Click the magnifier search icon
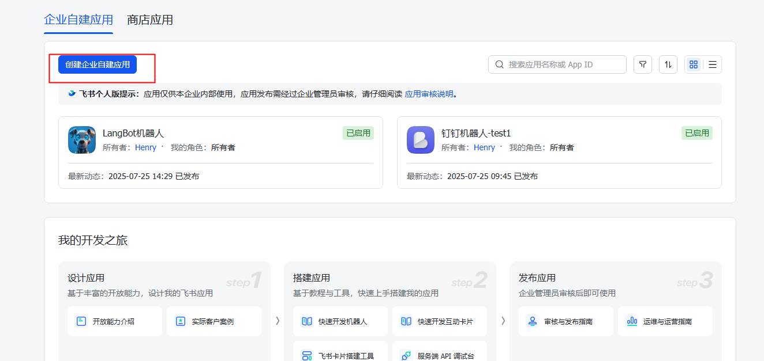This screenshot has height=361, width=764. point(499,64)
